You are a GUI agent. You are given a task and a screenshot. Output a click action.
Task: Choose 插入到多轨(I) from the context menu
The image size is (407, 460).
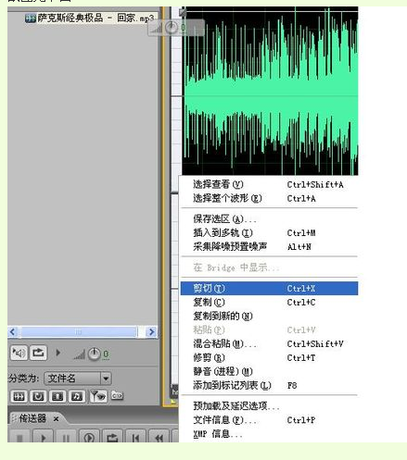(x=269, y=233)
